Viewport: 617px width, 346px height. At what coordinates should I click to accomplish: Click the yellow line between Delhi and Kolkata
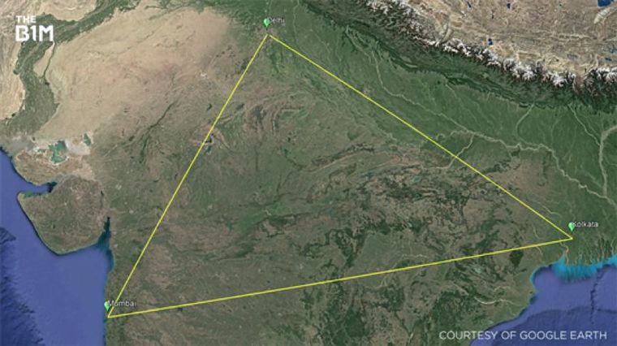(x=421, y=136)
